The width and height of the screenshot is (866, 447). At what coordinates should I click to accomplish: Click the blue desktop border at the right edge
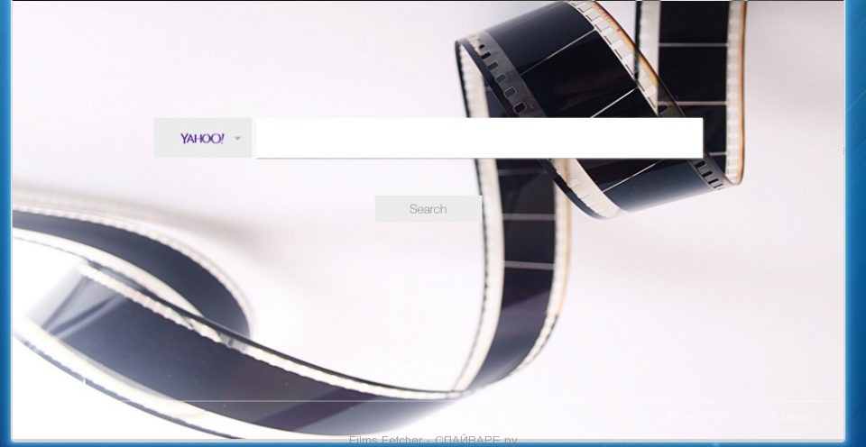[855, 225]
